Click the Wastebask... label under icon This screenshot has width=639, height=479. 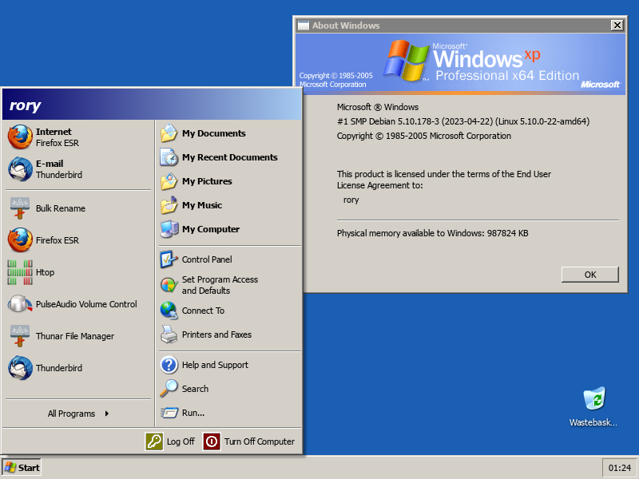pos(593,422)
